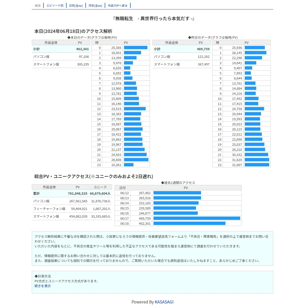Click today's hour 4 PV 6,635
Image resolution: width=305 pixels, height=306 pixels.
[x=117, y=68]
